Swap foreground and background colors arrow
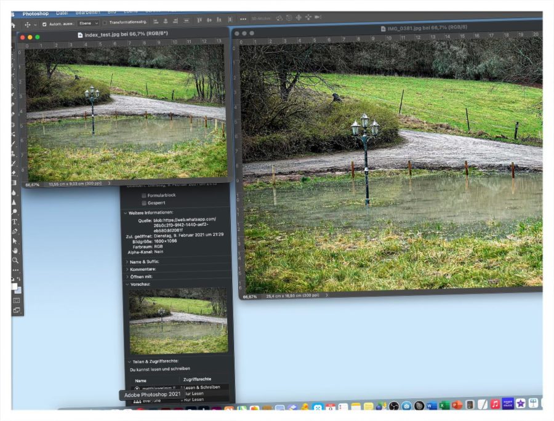Image resolution: width=554 pixels, height=421 pixels. [x=18, y=278]
